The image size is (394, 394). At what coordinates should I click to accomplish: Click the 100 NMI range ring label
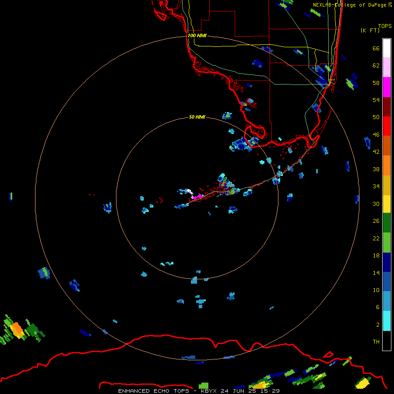click(x=197, y=35)
